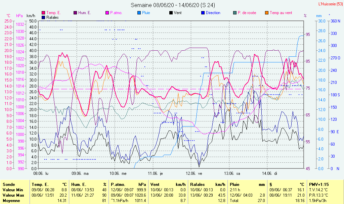This screenshot has height=204, width=344.
Task: Click the ^1.1hPa/h pressure rate text
Action: pyautogui.click(x=120, y=201)
